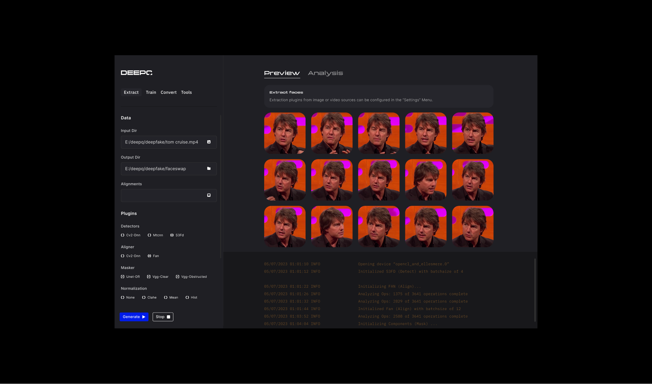Click the Alignments file picker icon
652x384 pixels.
pyautogui.click(x=209, y=195)
